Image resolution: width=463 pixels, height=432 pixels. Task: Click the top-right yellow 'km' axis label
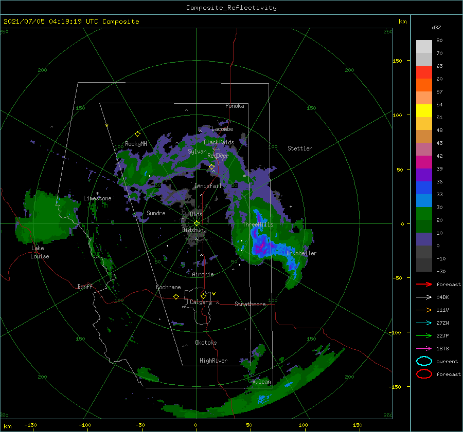tap(402, 22)
